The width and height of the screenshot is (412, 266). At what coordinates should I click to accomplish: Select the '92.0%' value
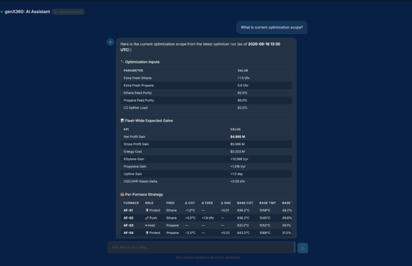coord(242,93)
